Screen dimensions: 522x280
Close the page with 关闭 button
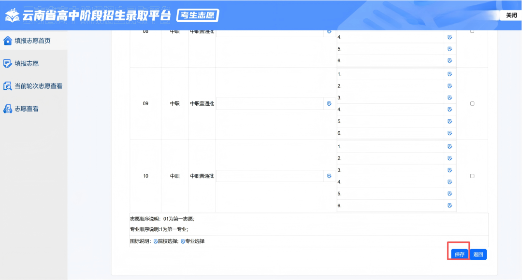511,15
